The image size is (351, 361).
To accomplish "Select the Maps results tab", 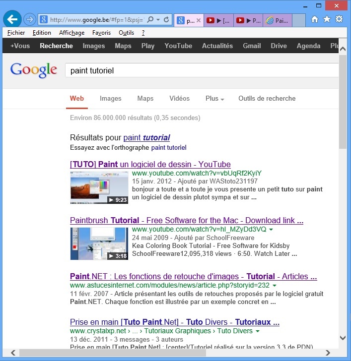I will point(145,99).
